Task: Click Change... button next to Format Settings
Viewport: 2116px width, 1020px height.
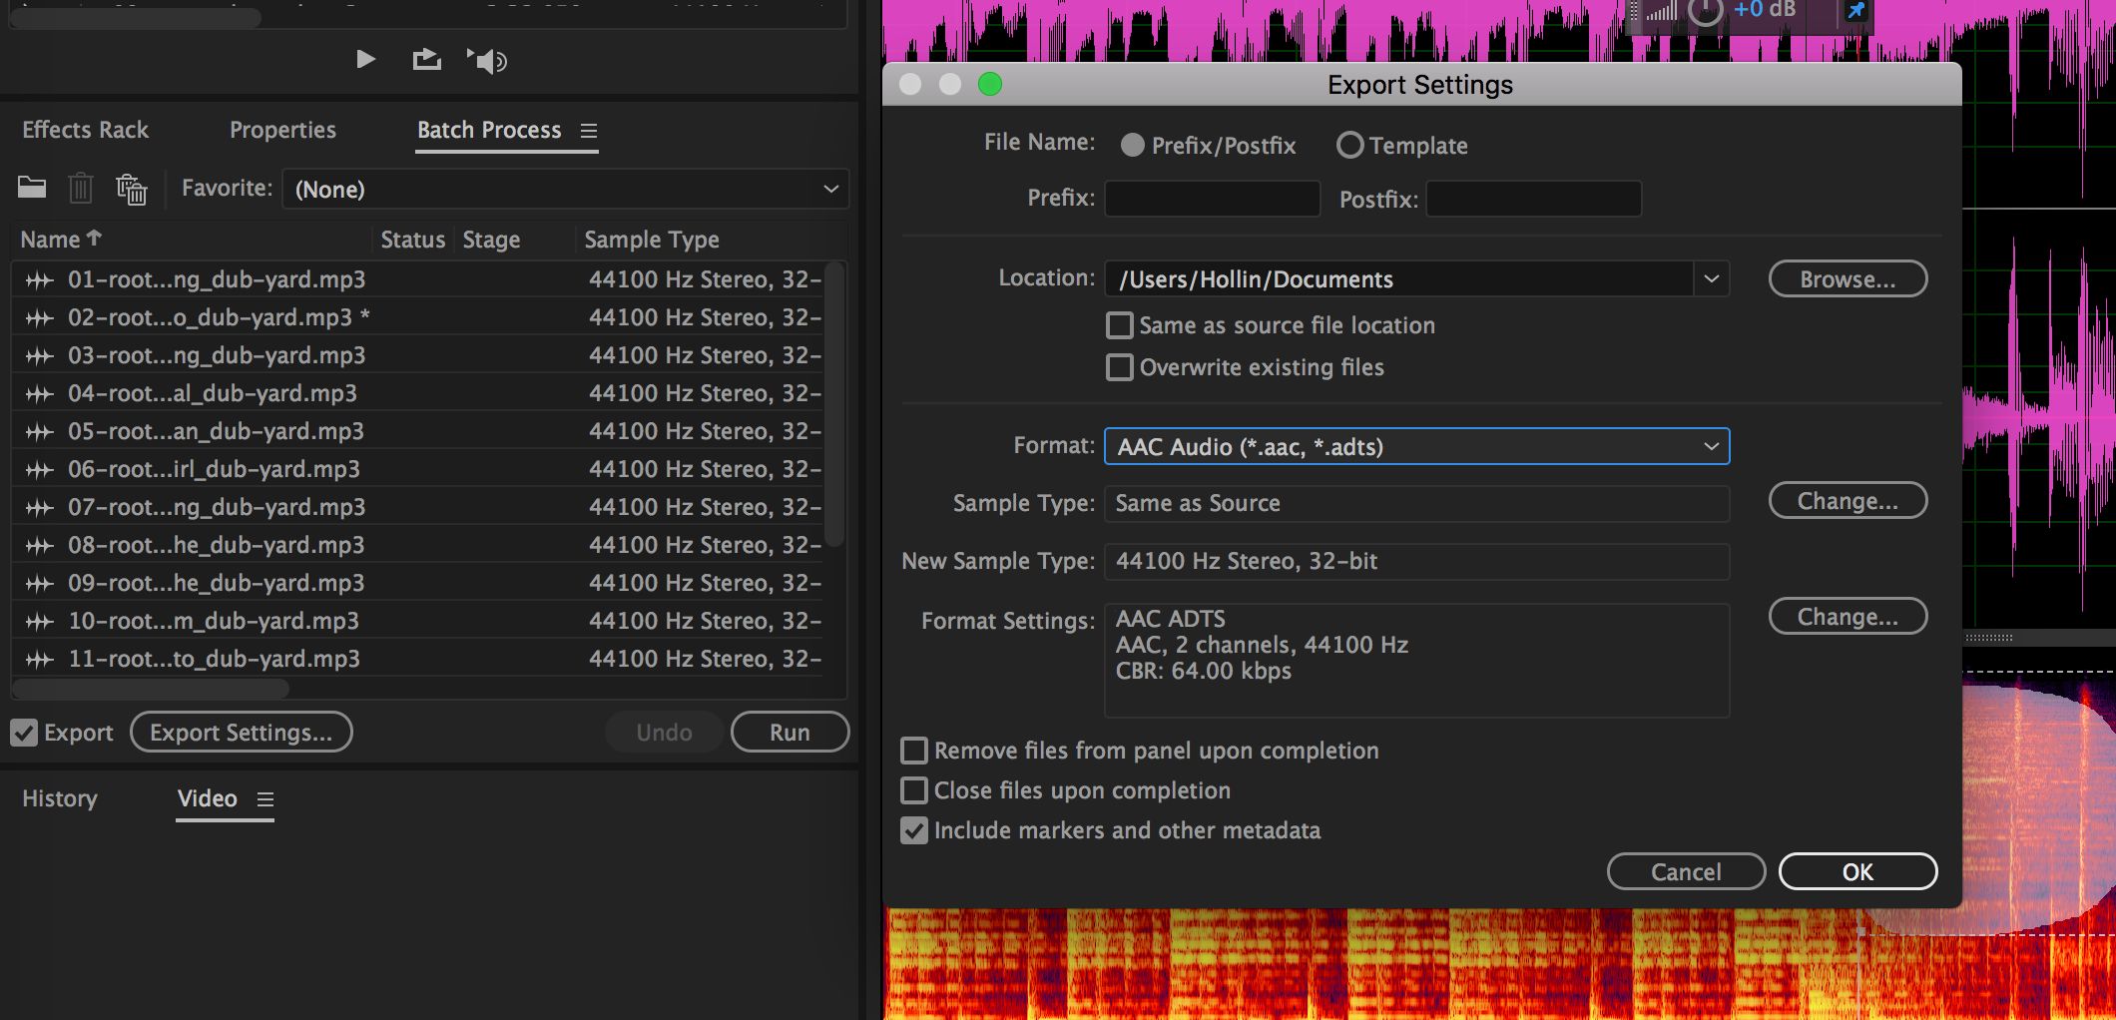Action: [x=1848, y=617]
